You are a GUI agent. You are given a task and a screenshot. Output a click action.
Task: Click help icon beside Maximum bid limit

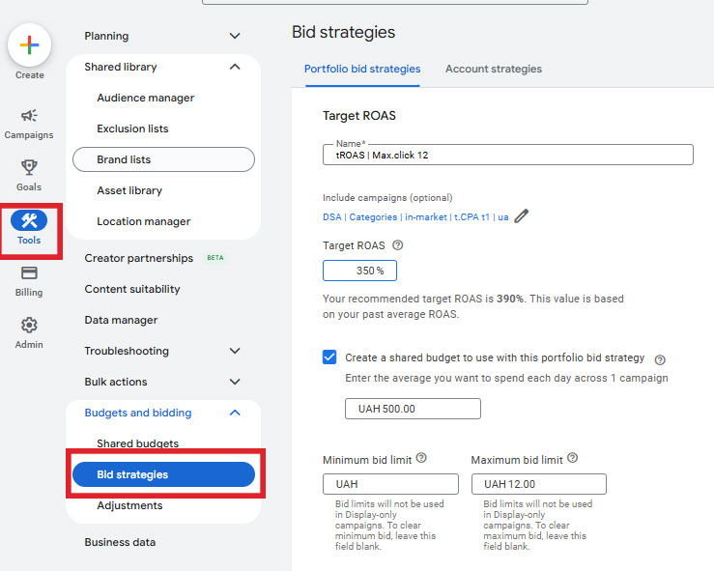pyautogui.click(x=574, y=459)
